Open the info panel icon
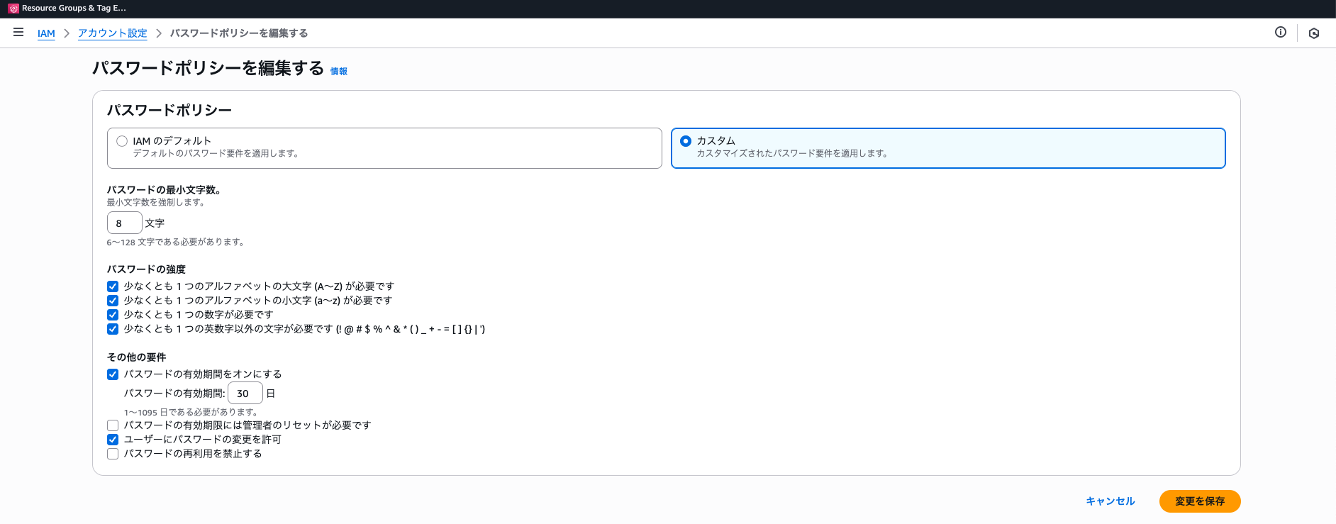This screenshot has height=524, width=1336. 1280,32
